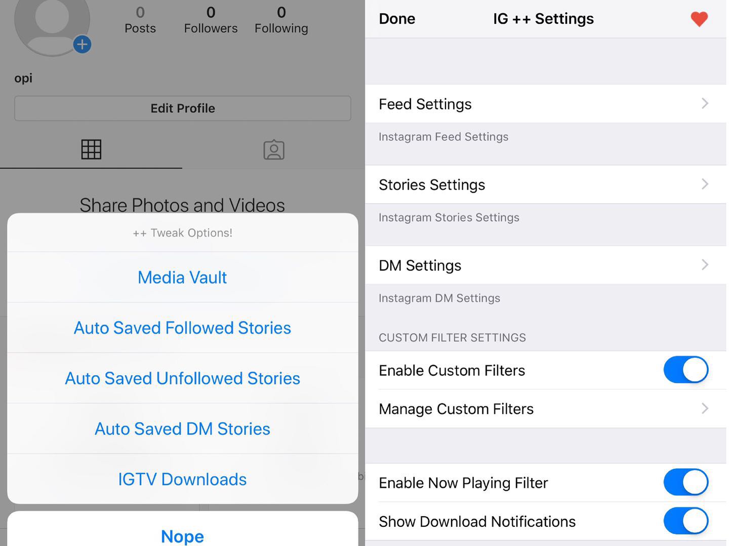This screenshot has height=546, width=730.
Task: Tap the 'Manage Custom Filters' label
Action: [x=456, y=409]
